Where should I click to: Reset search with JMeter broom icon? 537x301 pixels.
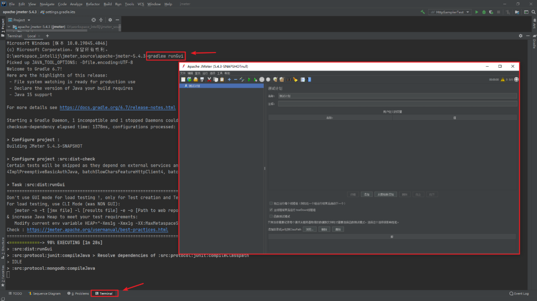pos(295,80)
